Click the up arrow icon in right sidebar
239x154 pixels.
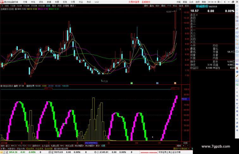pos(237,10)
